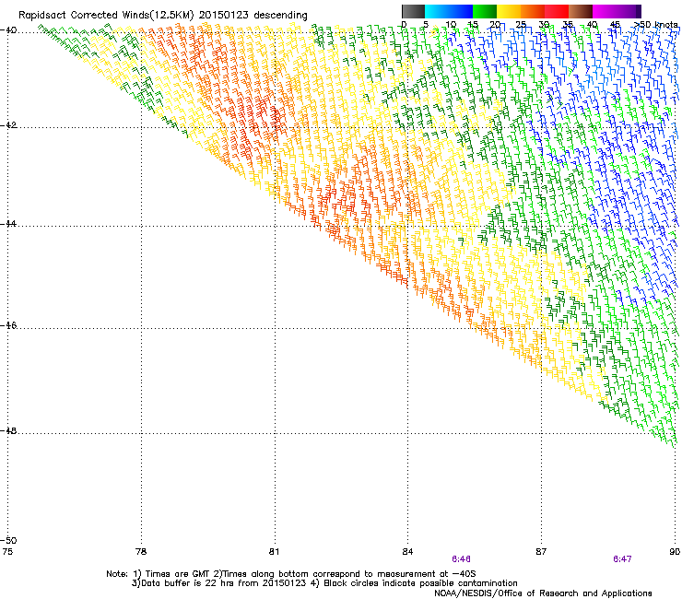Click the magenta 40-45 knots legend swatch
Screen dimensions: 682x599
coord(605,11)
